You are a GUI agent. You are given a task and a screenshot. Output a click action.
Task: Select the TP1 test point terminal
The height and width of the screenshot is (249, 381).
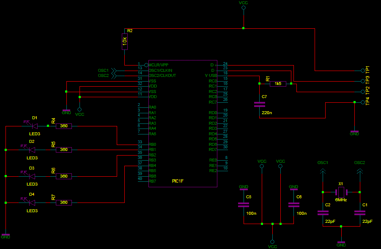tap(362, 70)
